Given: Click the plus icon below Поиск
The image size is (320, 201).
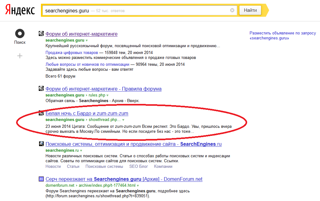Looking at the screenshot, I should (20, 56).
